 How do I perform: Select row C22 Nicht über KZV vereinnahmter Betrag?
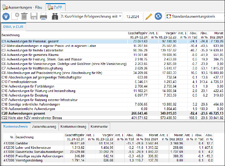(x=112, y=118)
